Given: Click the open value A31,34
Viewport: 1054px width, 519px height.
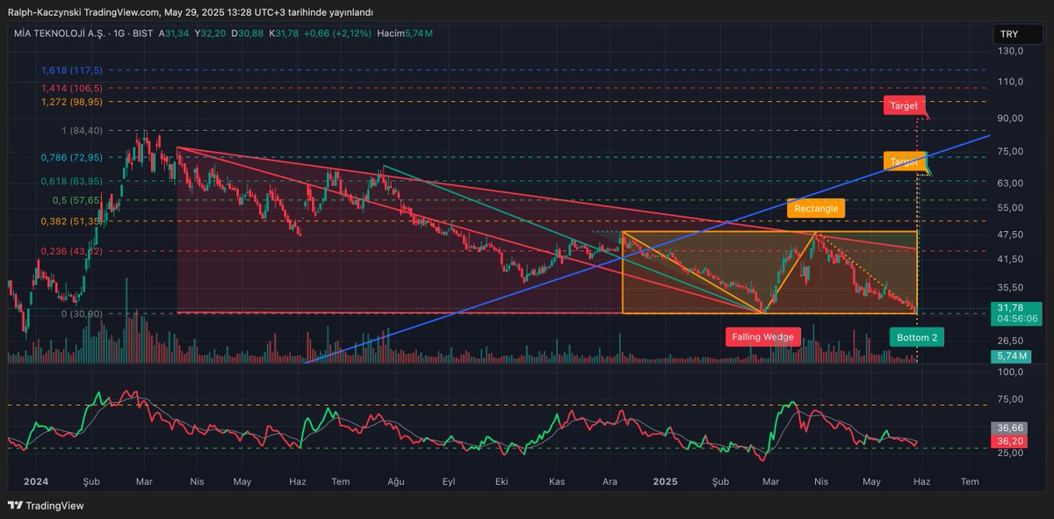Looking at the screenshot, I should pos(174,33).
